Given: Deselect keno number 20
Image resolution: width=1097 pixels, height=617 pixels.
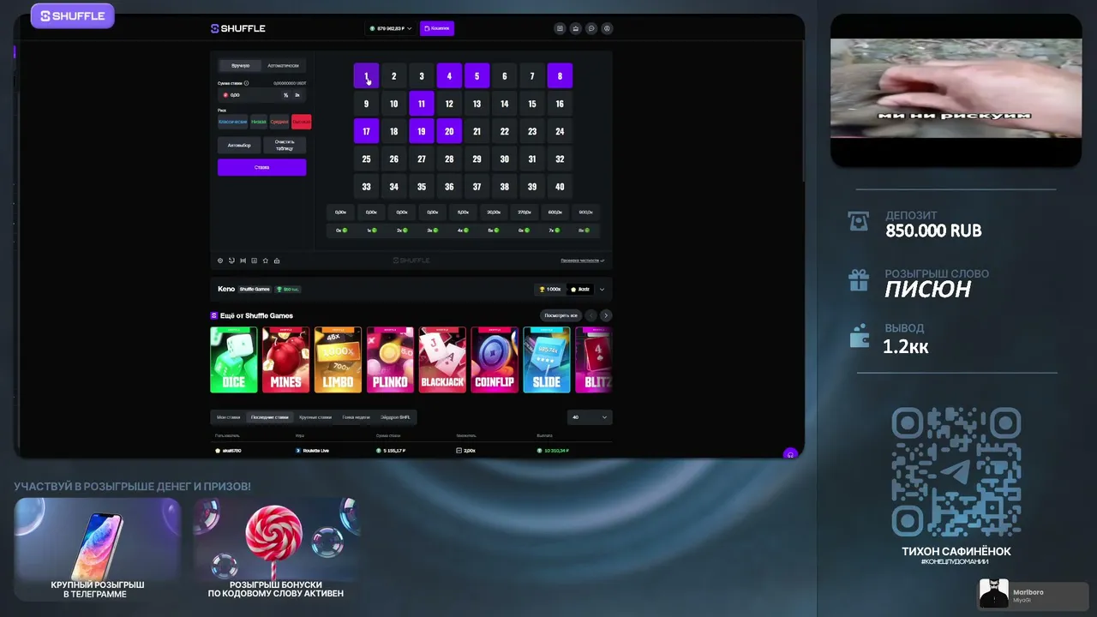Looking at the screenshot, I should point(449,132).
